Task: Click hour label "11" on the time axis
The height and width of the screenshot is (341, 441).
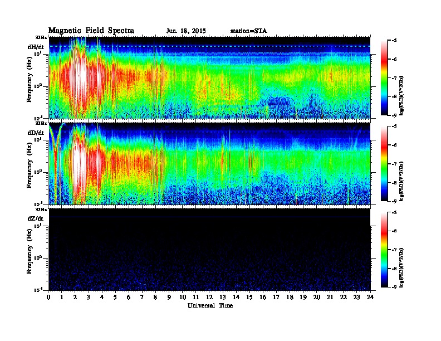Action: coord(196,297)
